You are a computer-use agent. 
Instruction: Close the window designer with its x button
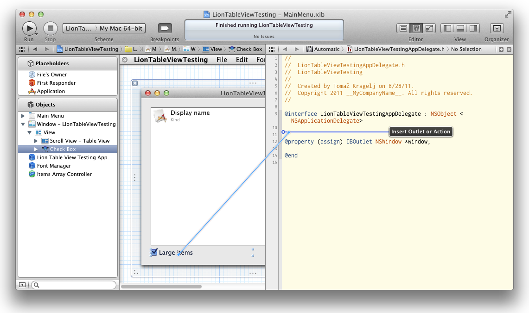[x=135, y=83]
